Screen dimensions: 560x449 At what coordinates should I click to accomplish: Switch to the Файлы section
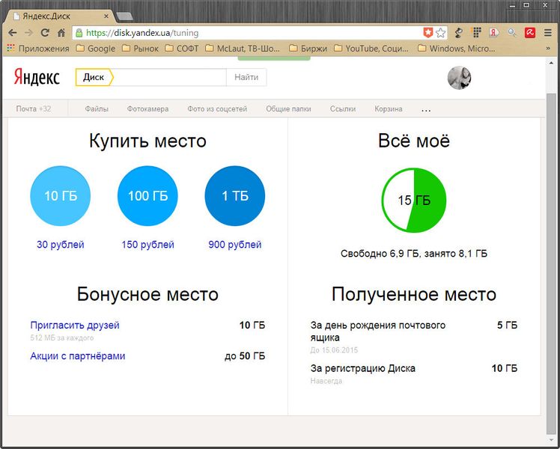(x=97, y=109)
